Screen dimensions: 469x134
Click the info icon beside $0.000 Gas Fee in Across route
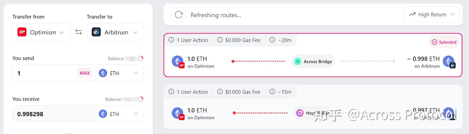click(x=220, y=40)
